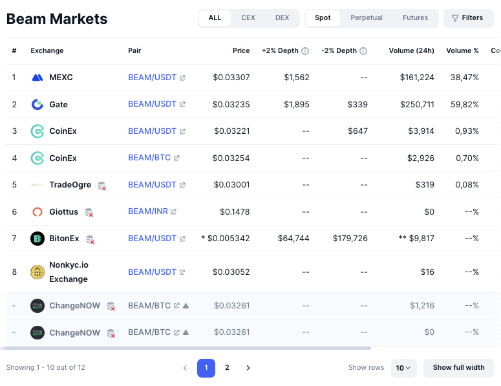Click warning triangle on ChangeNOW $1,216 row pair

pyautogui.click(x=186, y=306)
